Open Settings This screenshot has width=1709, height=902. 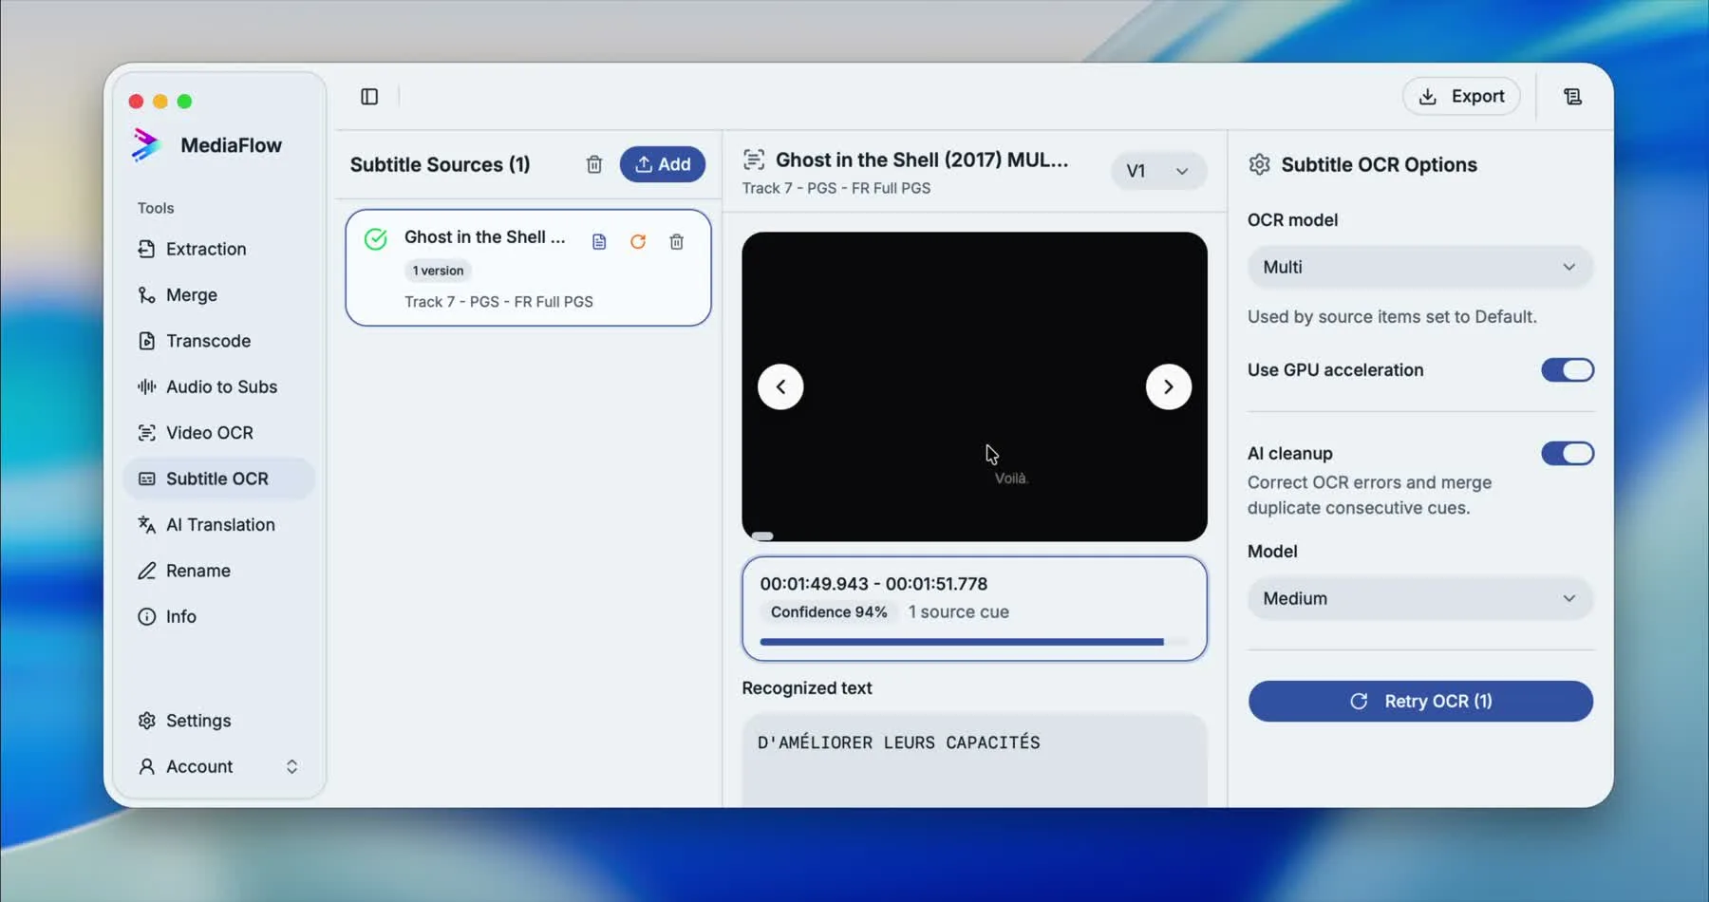pos(219,721)
